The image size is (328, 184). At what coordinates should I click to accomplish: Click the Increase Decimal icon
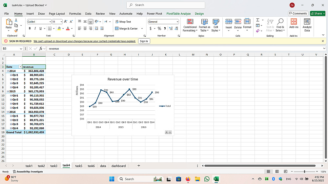(x=171, y=28)
